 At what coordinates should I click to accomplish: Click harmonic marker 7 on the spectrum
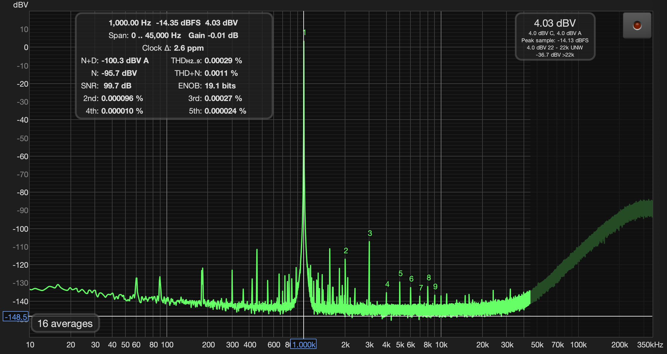(x=421, y=288)
